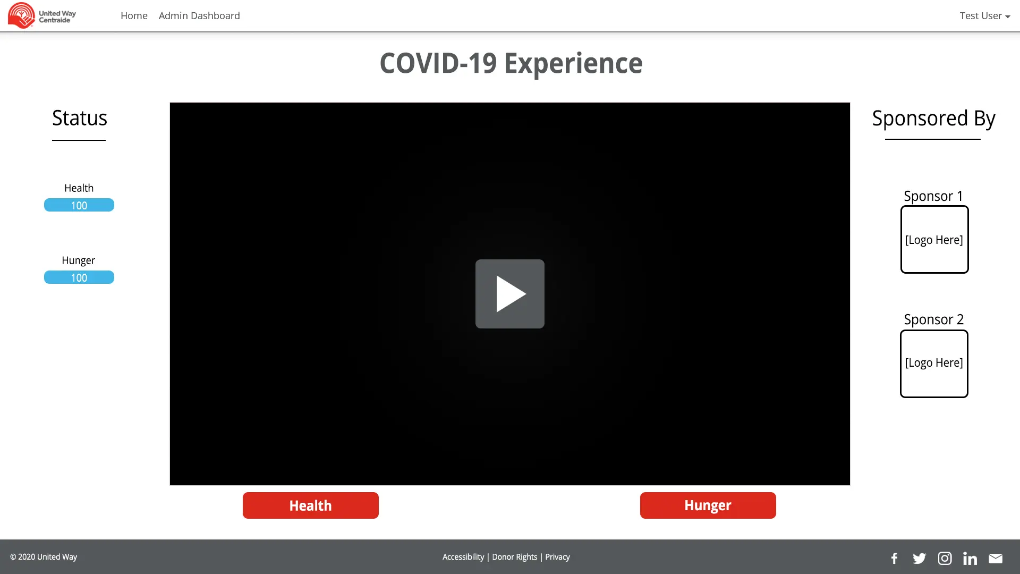Toggle the Hunger status bar
Image resolution: width=1020 pixels, height=574 pixels.
click(x=79, y=277)
